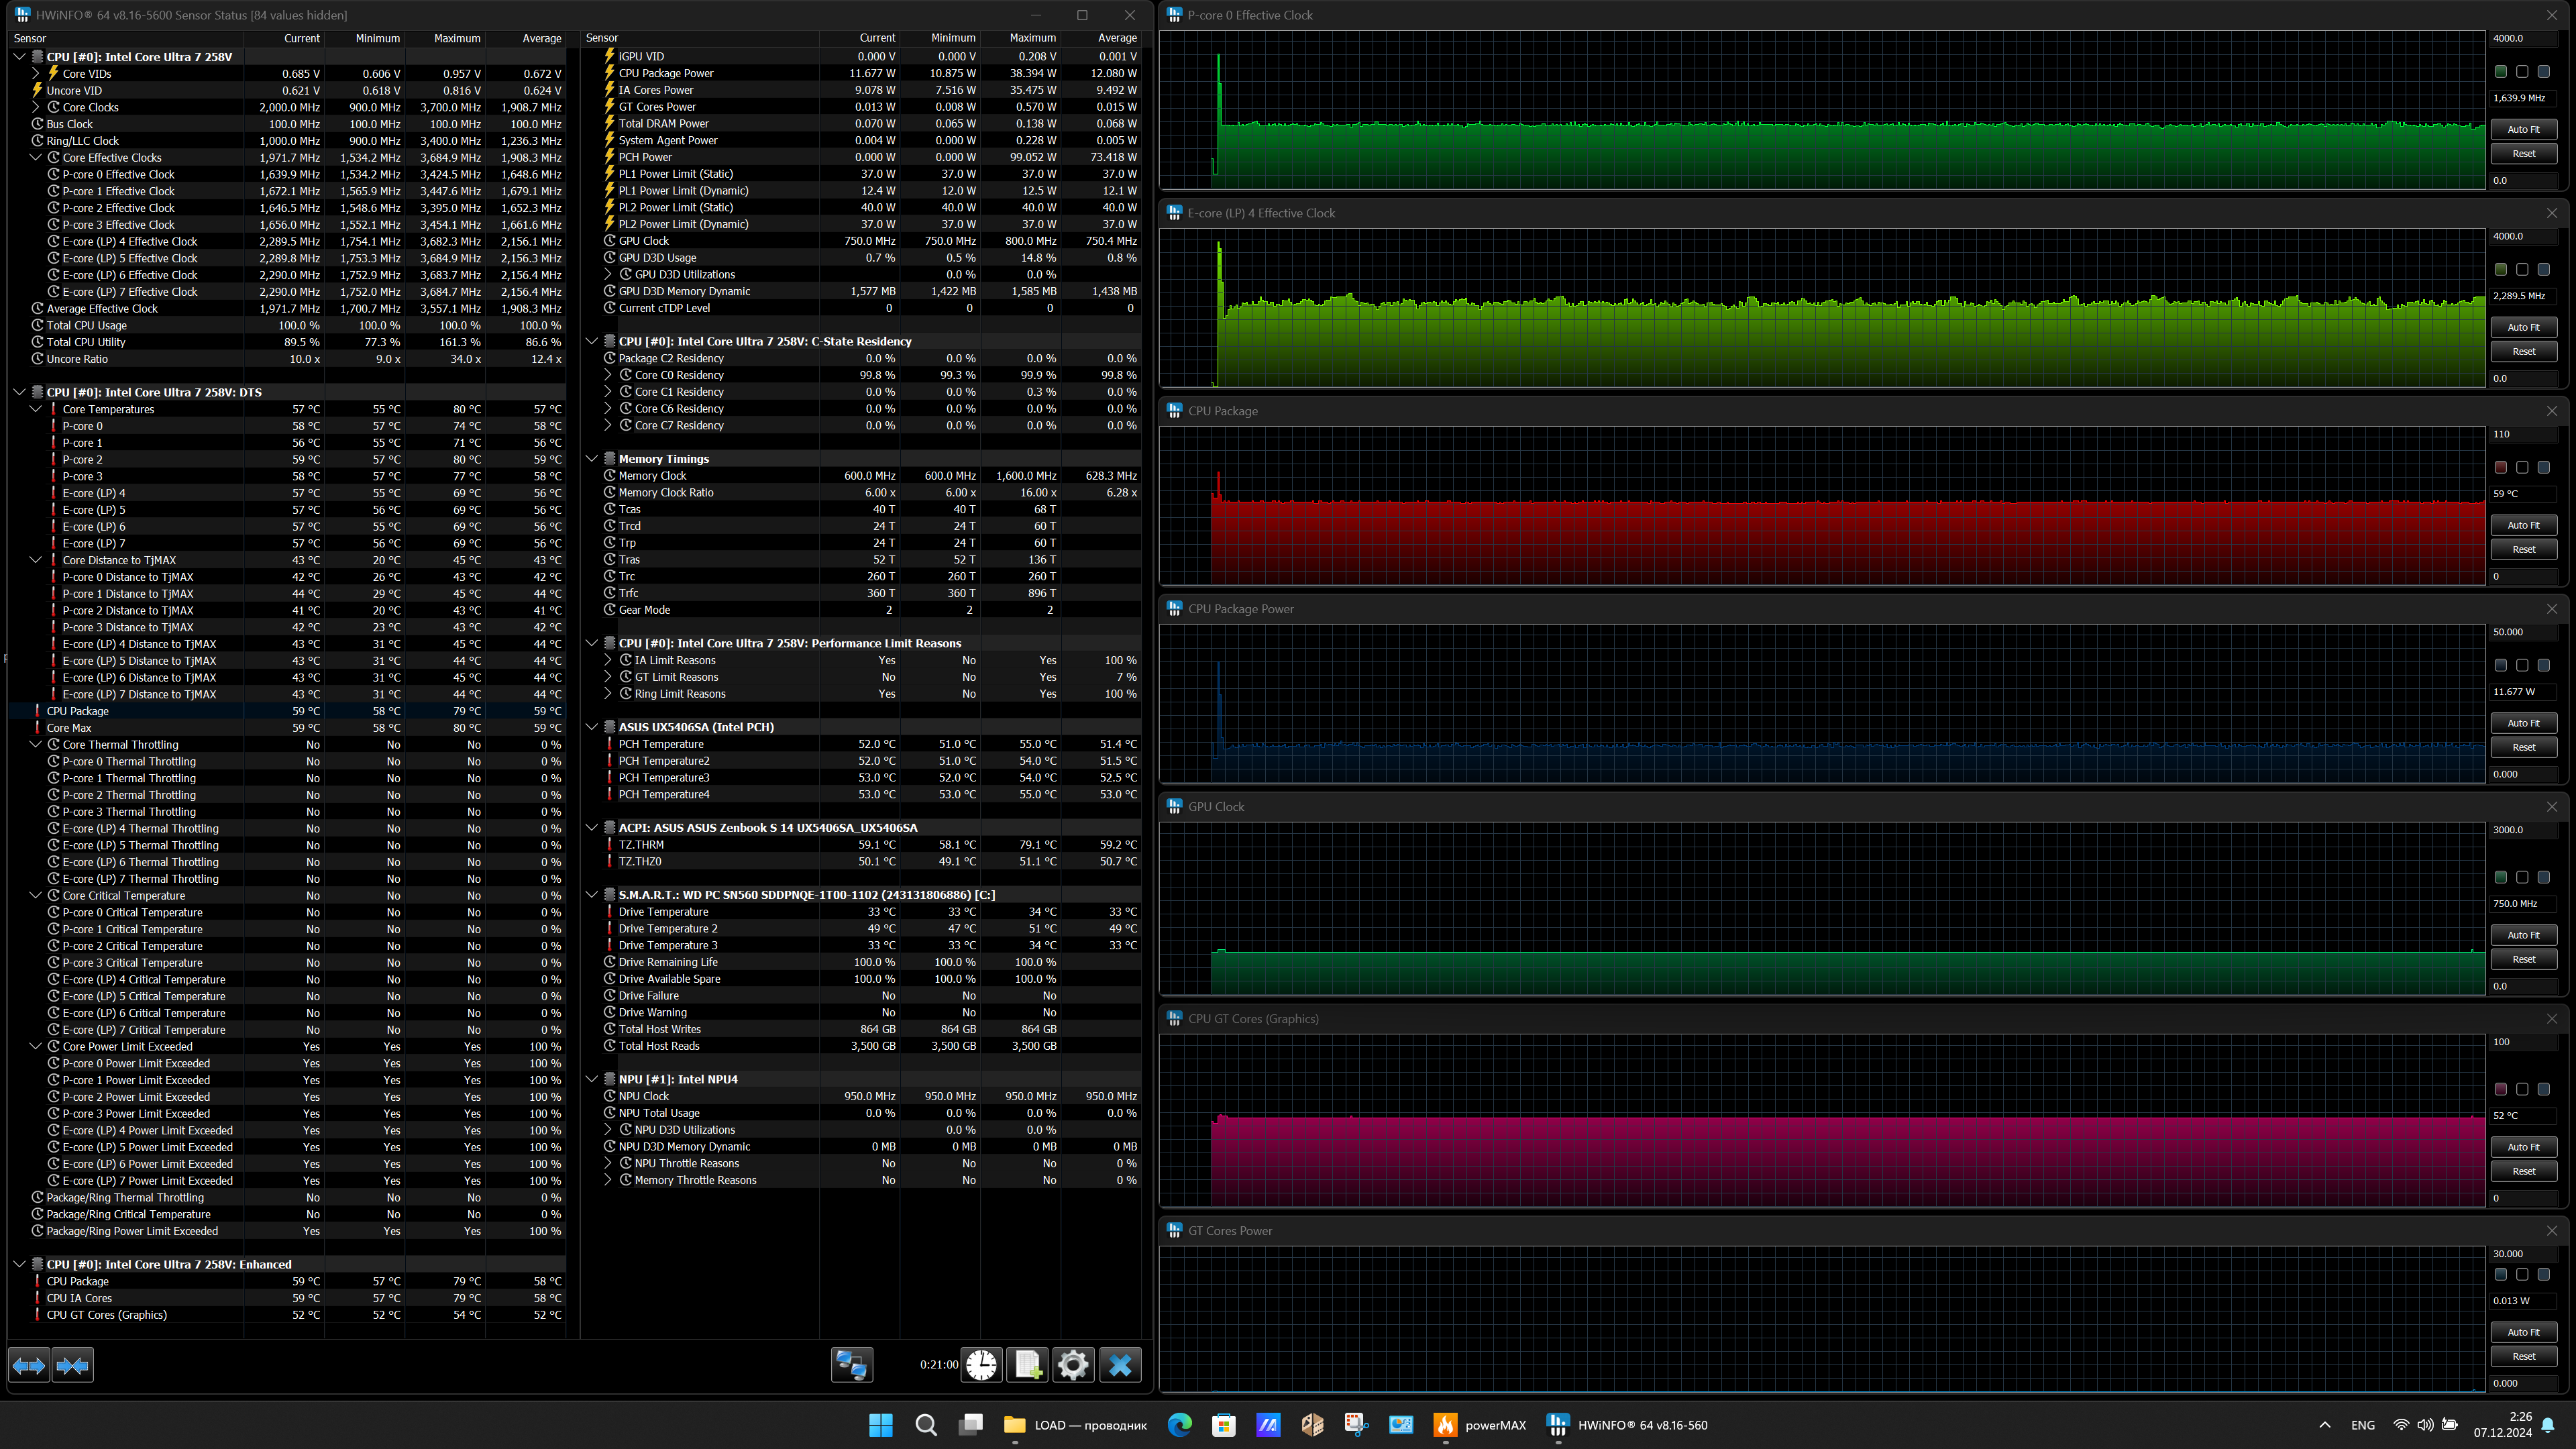Open Microsoft Edge from the taskbar
The width and height of the screenshot is (2576, 1449).
[x=1179, y=1425]
